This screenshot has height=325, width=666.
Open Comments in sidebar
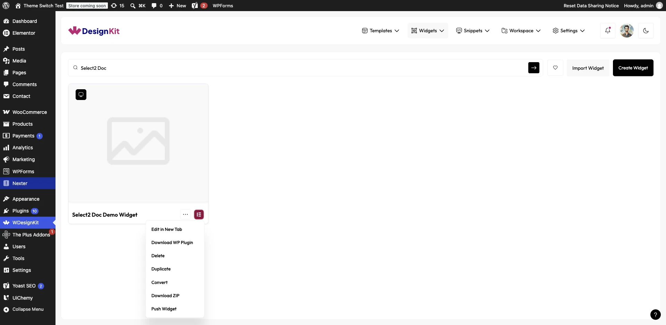click(x=28, y=84)
